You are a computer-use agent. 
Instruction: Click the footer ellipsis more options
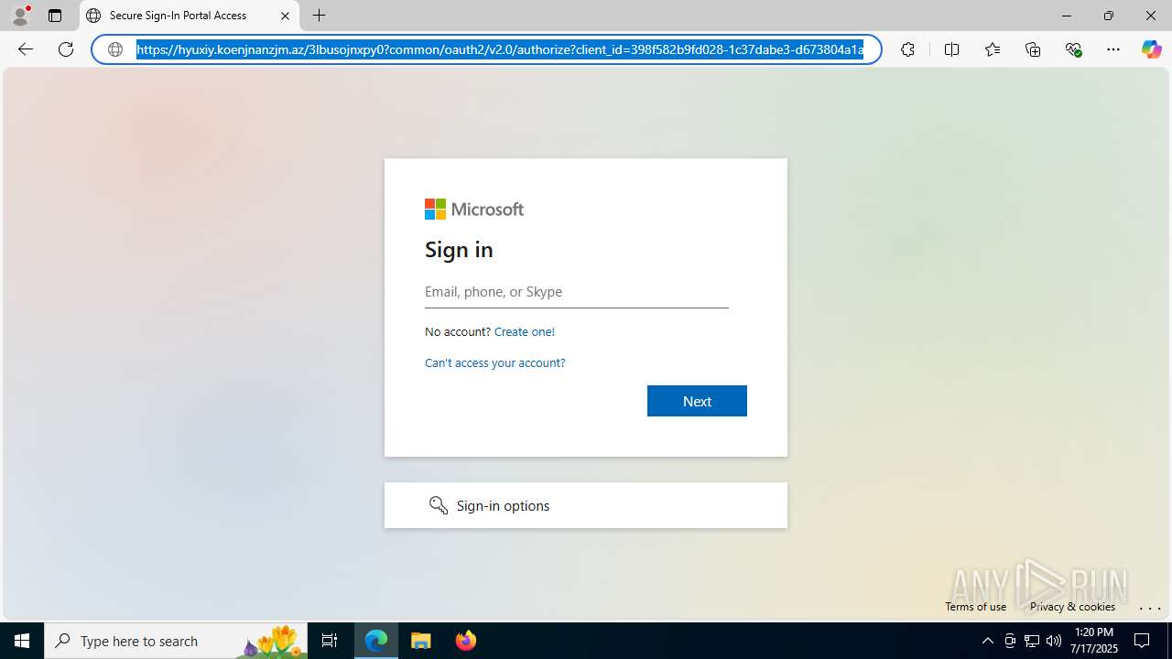[1150, 607]
